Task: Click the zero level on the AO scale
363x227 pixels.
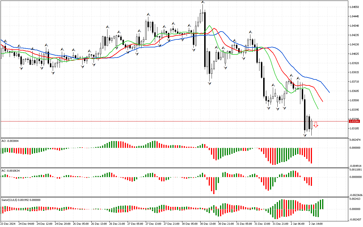Action: 354,148
